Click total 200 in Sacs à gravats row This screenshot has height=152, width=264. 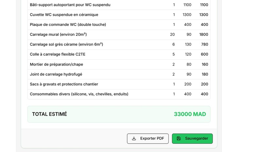[x=205, y=84]
